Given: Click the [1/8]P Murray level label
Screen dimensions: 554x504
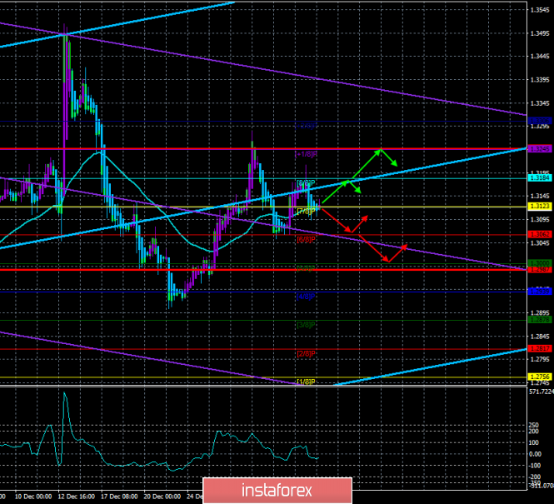Looking at the screenshot, I should pos(306,382).
